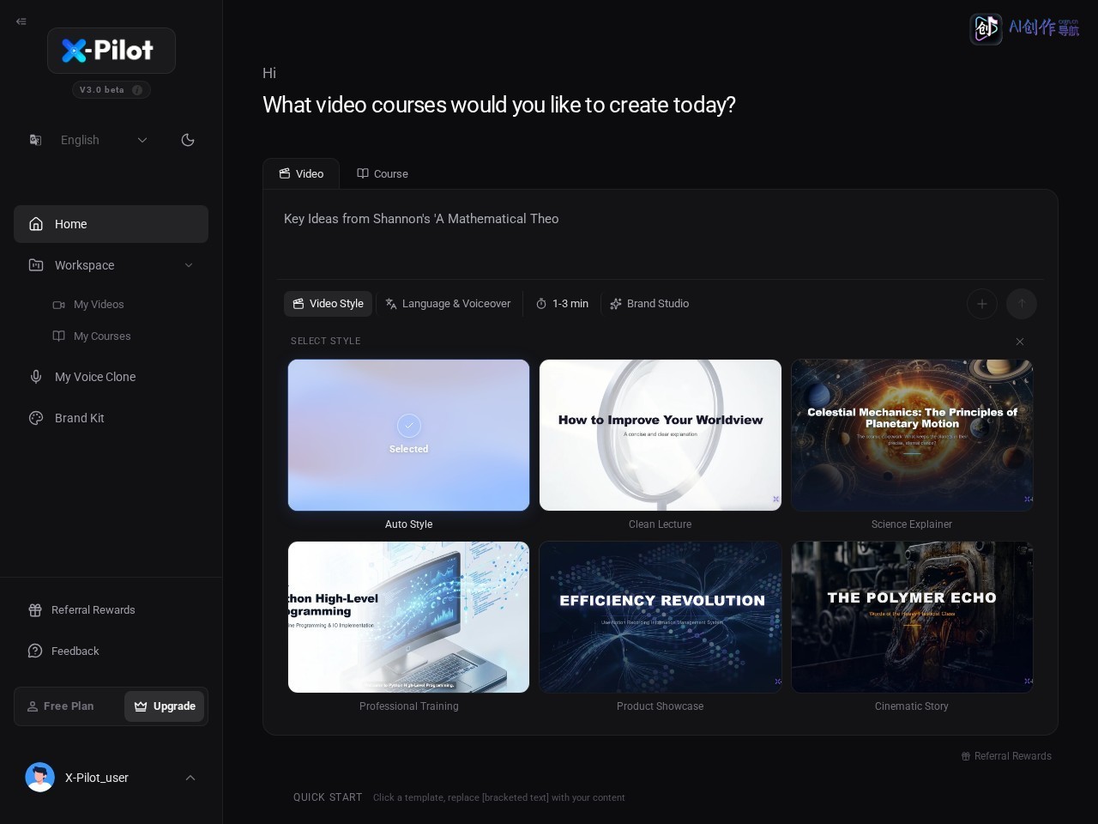
Task: Expand the X-Pilot_user account menu chevron
Action: [190, 778]
